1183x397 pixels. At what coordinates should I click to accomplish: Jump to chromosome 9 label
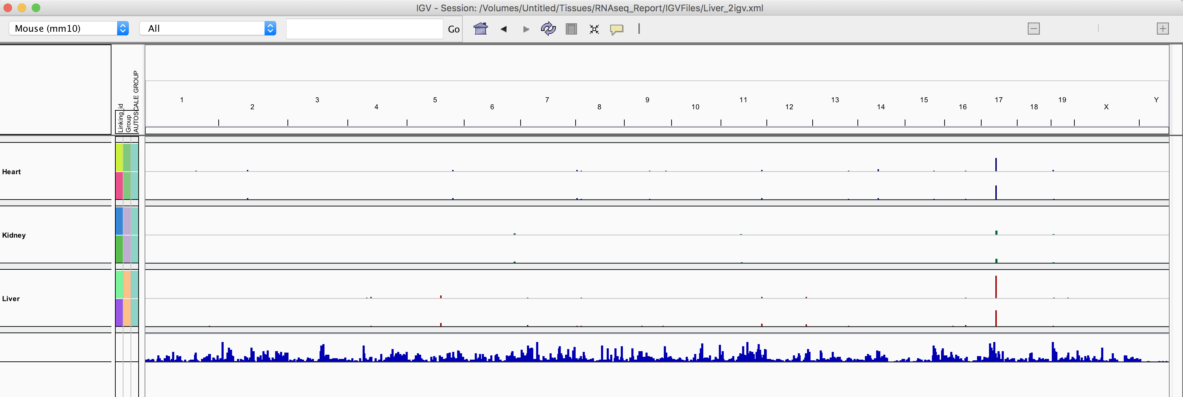click(x=647, y=99)
